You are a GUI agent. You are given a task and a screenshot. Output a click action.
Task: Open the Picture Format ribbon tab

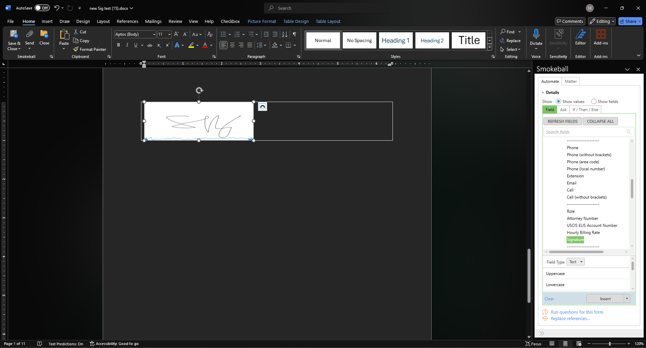pos(262,21)
